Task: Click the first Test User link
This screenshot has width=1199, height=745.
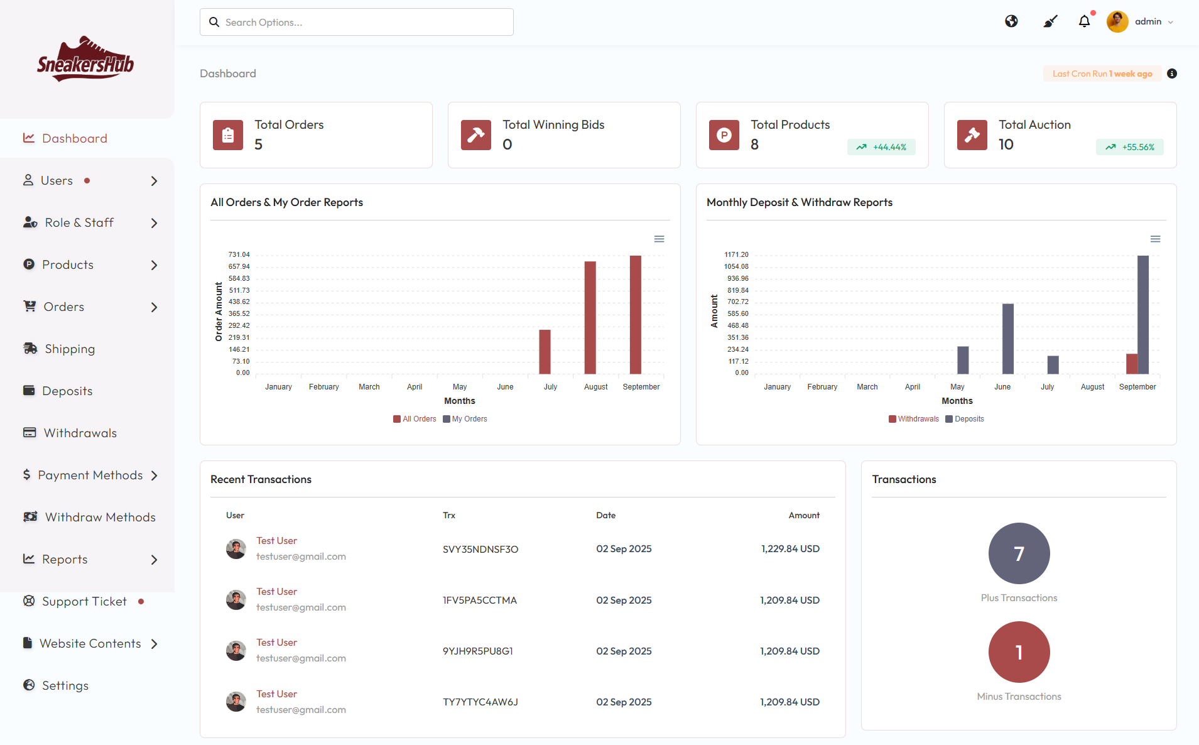Action: 276,541
